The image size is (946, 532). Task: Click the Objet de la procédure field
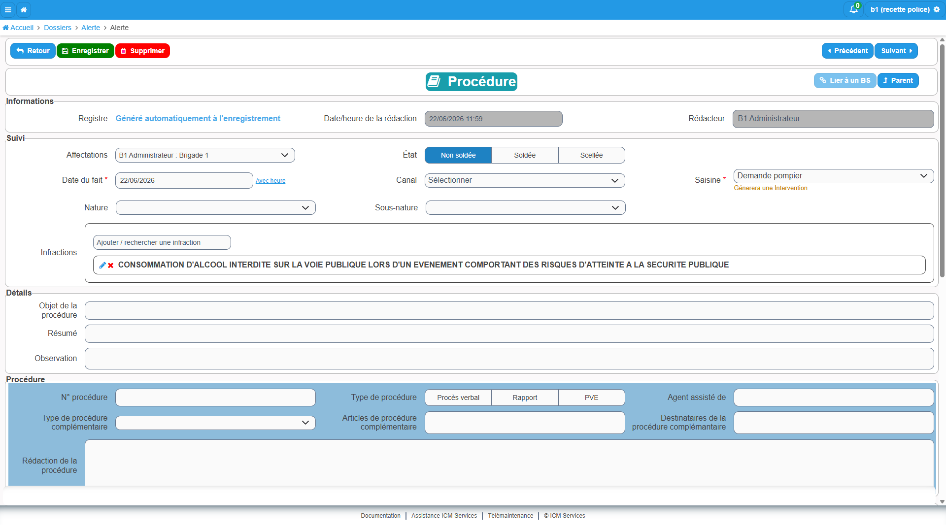pos(509,311)
